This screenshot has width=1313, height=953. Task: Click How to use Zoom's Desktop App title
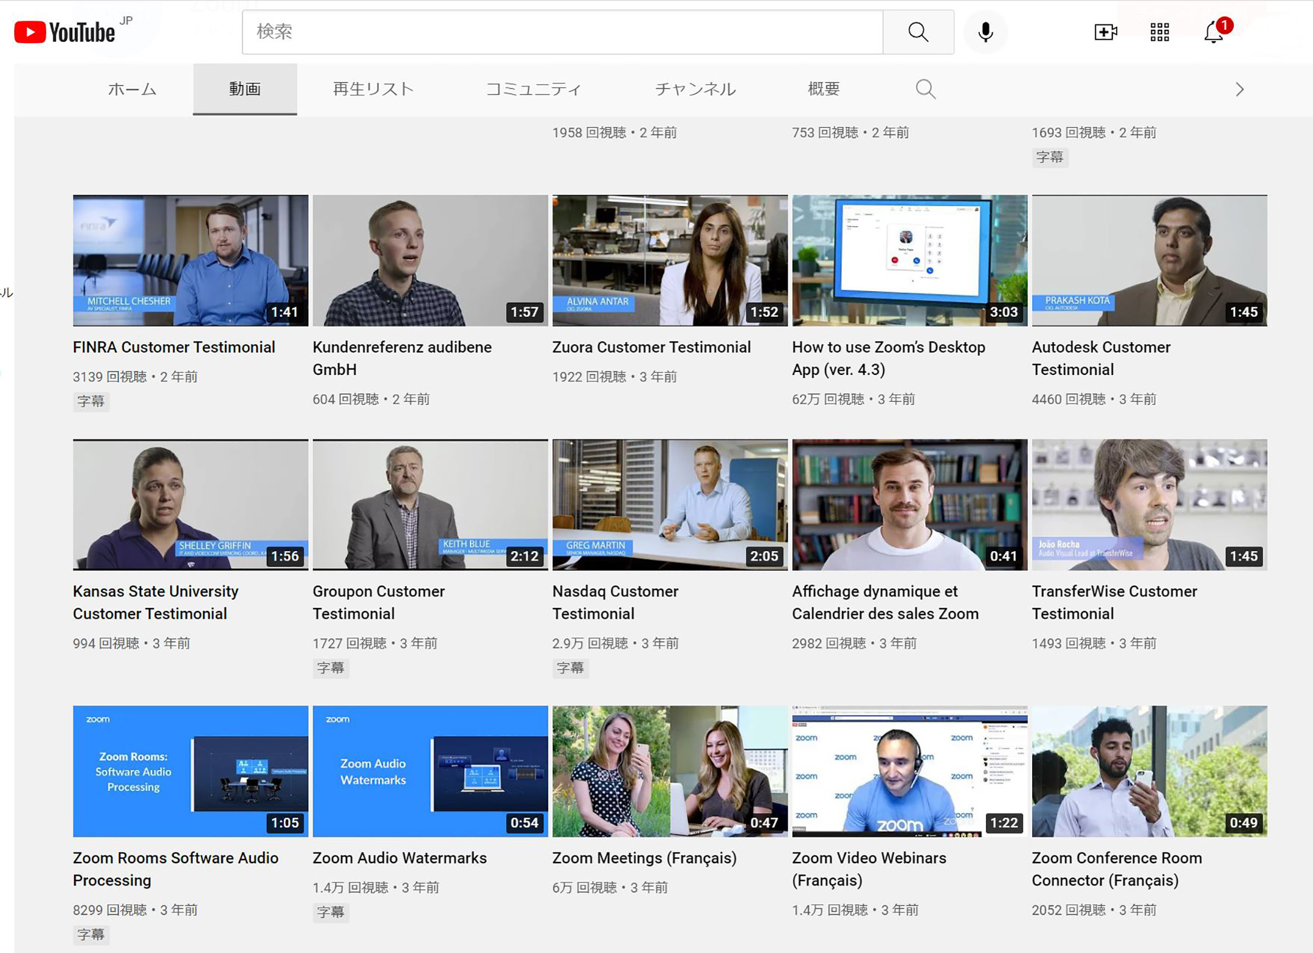[888, 358]
